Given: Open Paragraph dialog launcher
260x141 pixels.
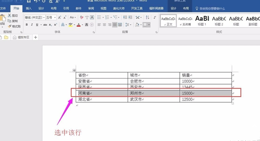Looking at the screenshot, I should [156, 32].
